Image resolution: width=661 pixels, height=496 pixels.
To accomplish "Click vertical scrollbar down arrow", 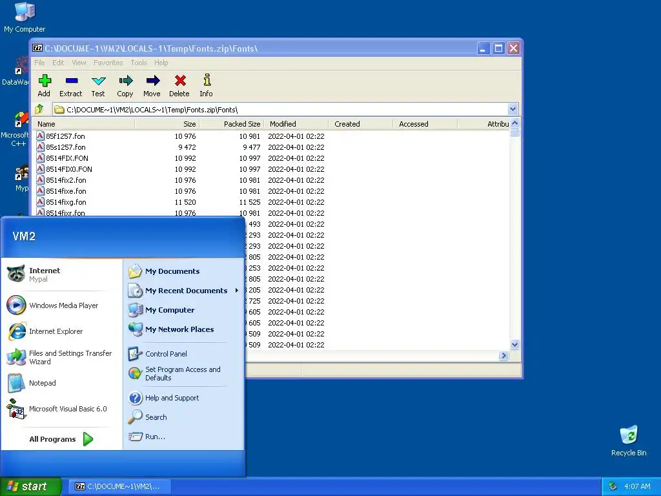I will click(514, 345).
